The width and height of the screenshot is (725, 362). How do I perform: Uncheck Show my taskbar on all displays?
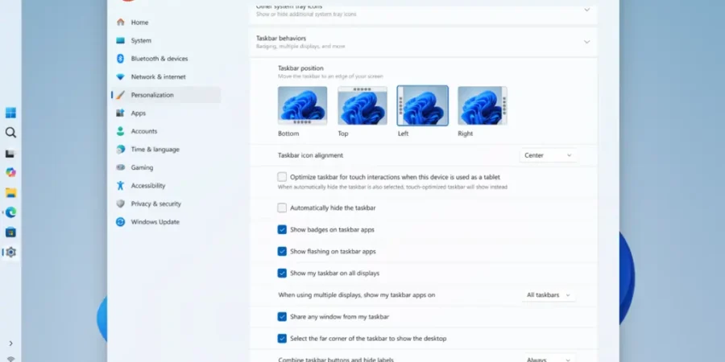point(282,273)
